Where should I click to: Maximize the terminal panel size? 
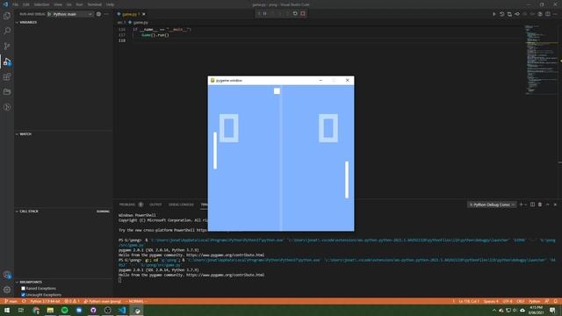click(x=547, y=205)
